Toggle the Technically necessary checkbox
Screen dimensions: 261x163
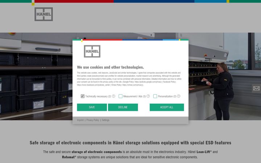pyautogui.click(x=83, y=96)
